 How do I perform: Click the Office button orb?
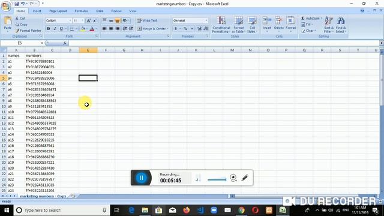point(5,6)
